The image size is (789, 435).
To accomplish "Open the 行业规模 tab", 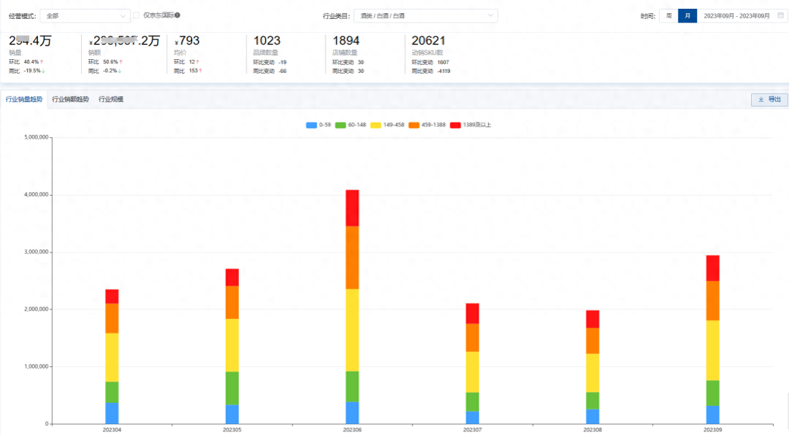I will click(111, 99).
